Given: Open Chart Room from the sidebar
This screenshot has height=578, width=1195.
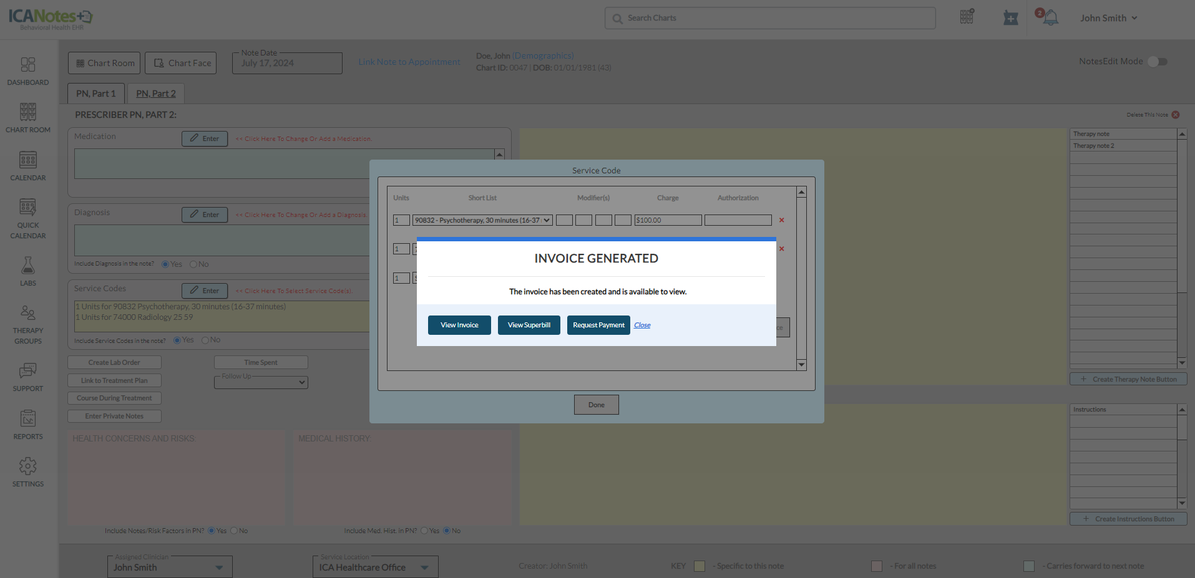Looking at the screenshot, I should tap(28, 118).
